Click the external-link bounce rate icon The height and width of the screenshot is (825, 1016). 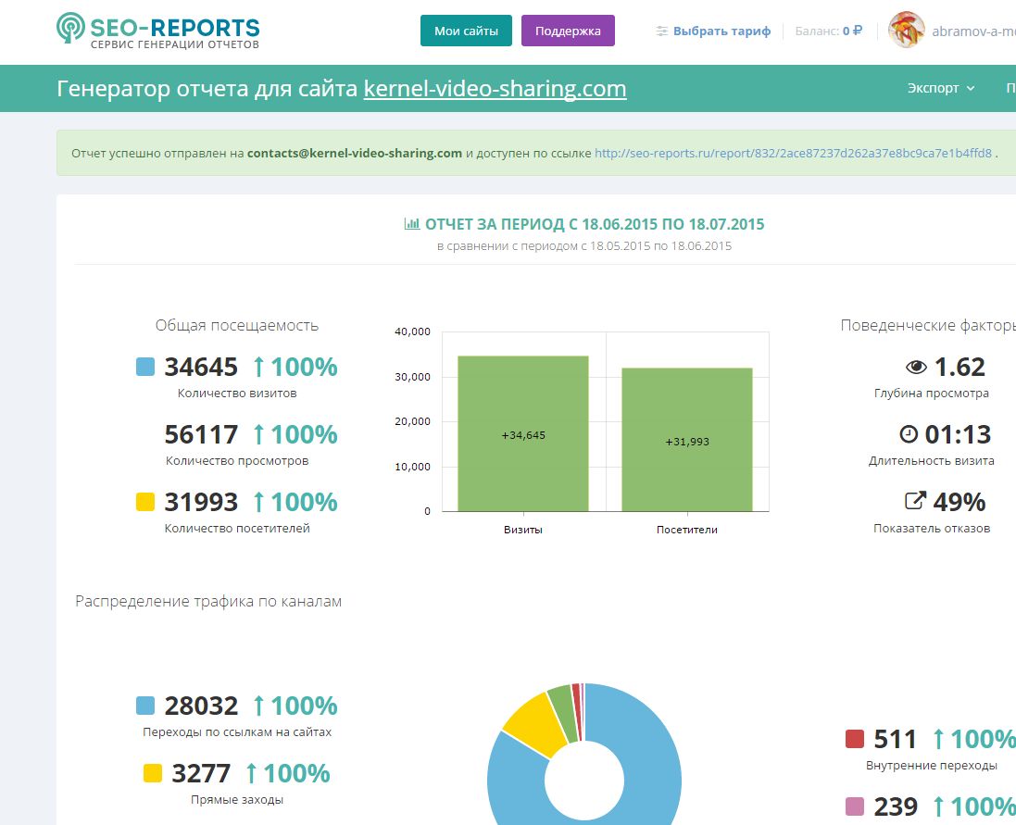pyautogui.click(x=915, y=501)
